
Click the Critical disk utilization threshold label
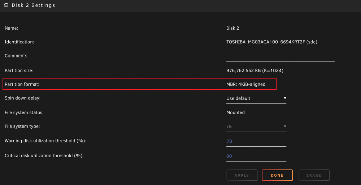(44, 156)
